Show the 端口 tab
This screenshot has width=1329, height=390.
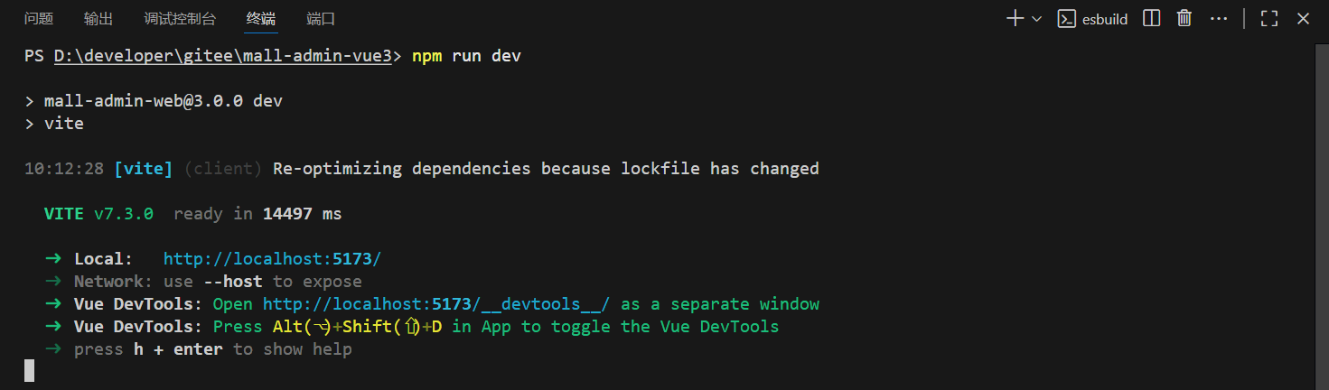(321, 19)
